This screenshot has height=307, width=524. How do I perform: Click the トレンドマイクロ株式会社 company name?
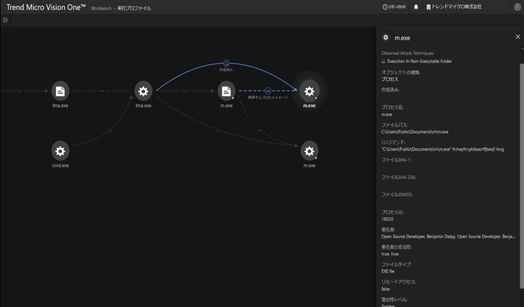(456, 7)
